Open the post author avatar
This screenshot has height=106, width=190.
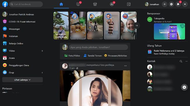click(65, 66)
